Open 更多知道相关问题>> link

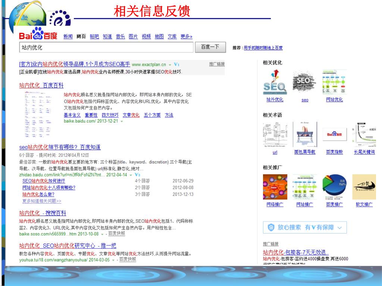(x=42, y=201)
